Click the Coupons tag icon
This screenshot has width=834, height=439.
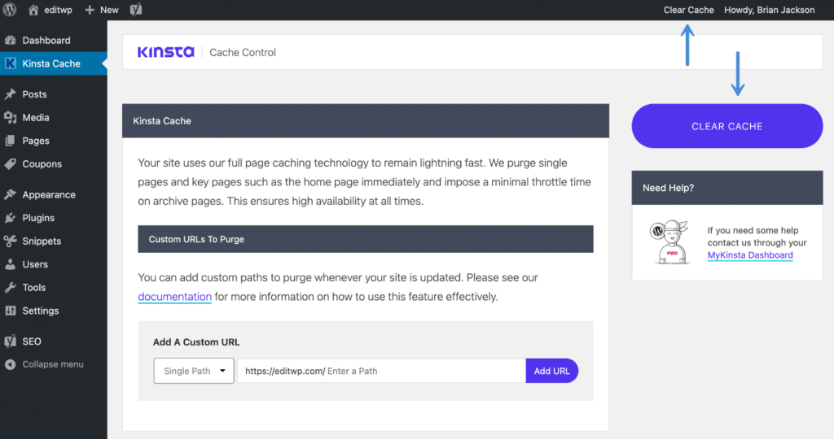[x=10, y=164]
